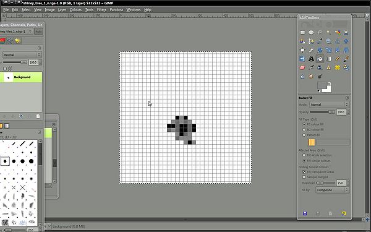Open the Brushes tab configuration menu button
This screenshot has height=232, width=371.
pos(40,132)
